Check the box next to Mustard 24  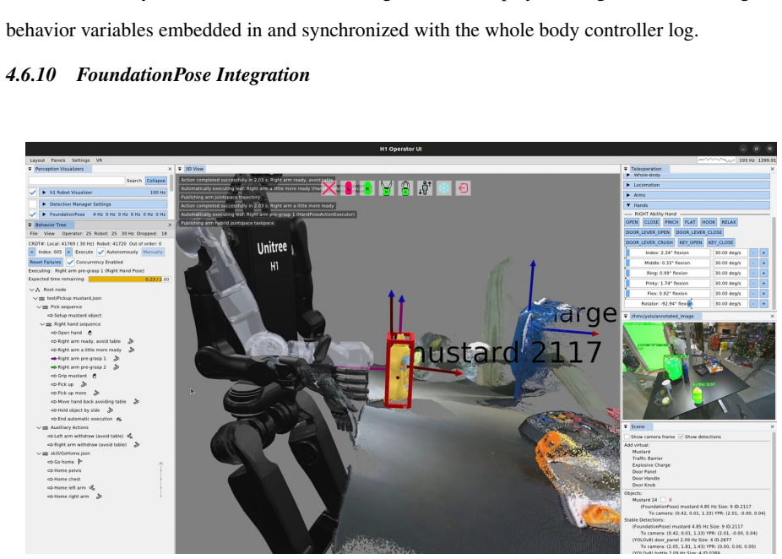pyautogui.click(x=663, y=500)
